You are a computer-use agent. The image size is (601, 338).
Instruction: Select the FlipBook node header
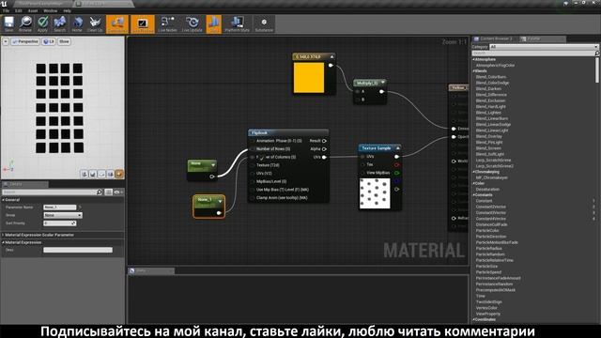point(288,132)
